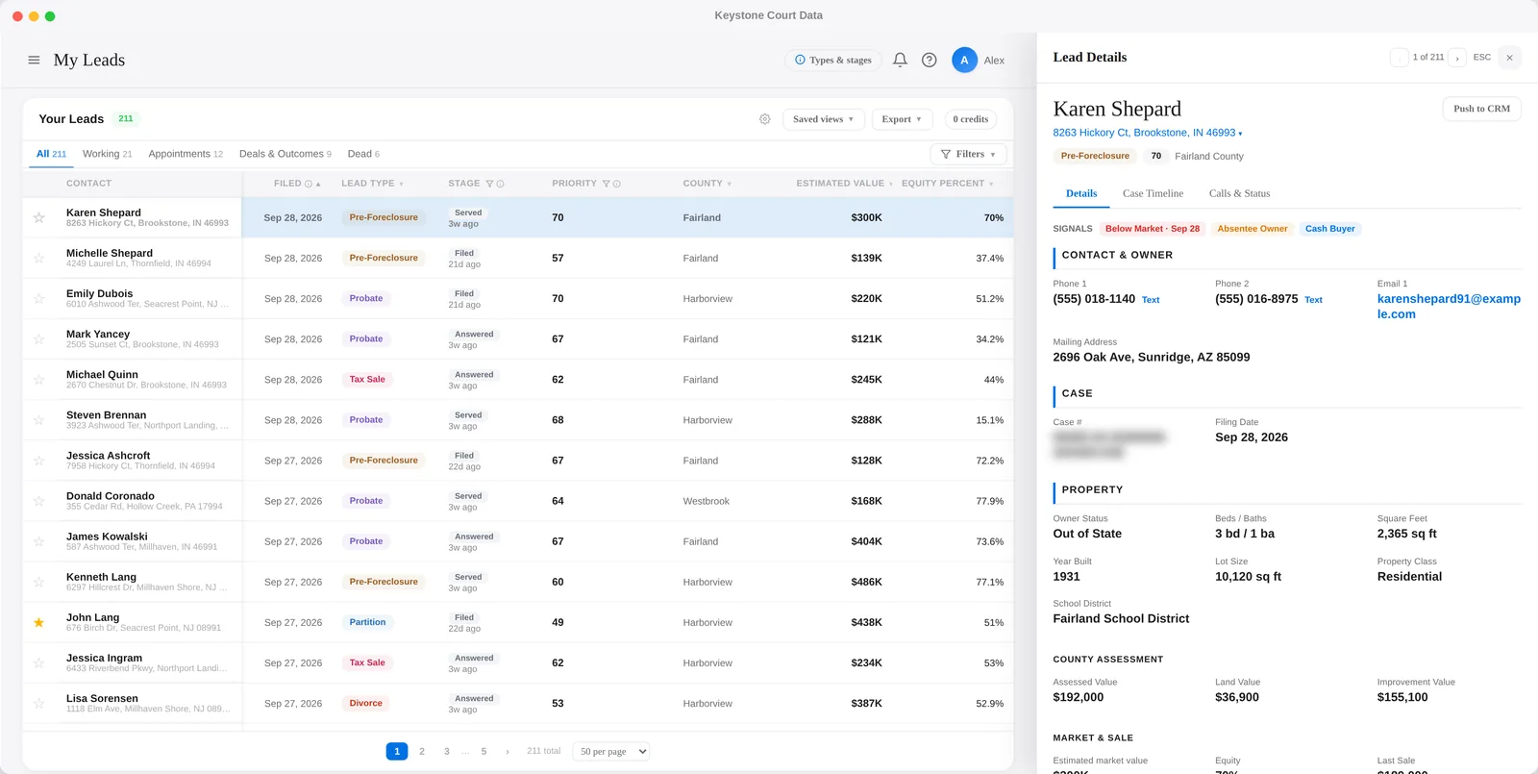Open the Export dropdown
The width and height of the screenshot is (1538, 774).
[x=902, y=119]
